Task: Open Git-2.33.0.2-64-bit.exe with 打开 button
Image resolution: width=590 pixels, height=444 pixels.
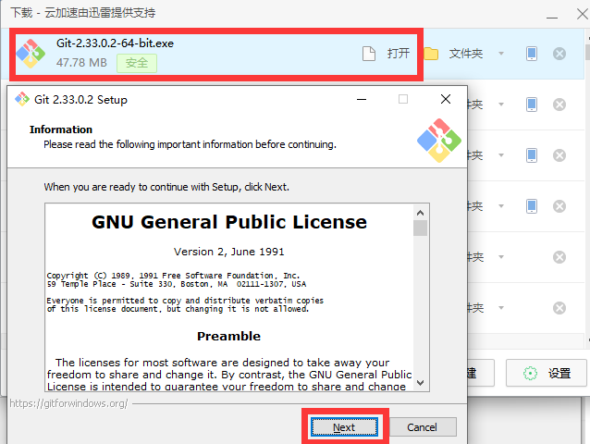Action: [398, 53]
